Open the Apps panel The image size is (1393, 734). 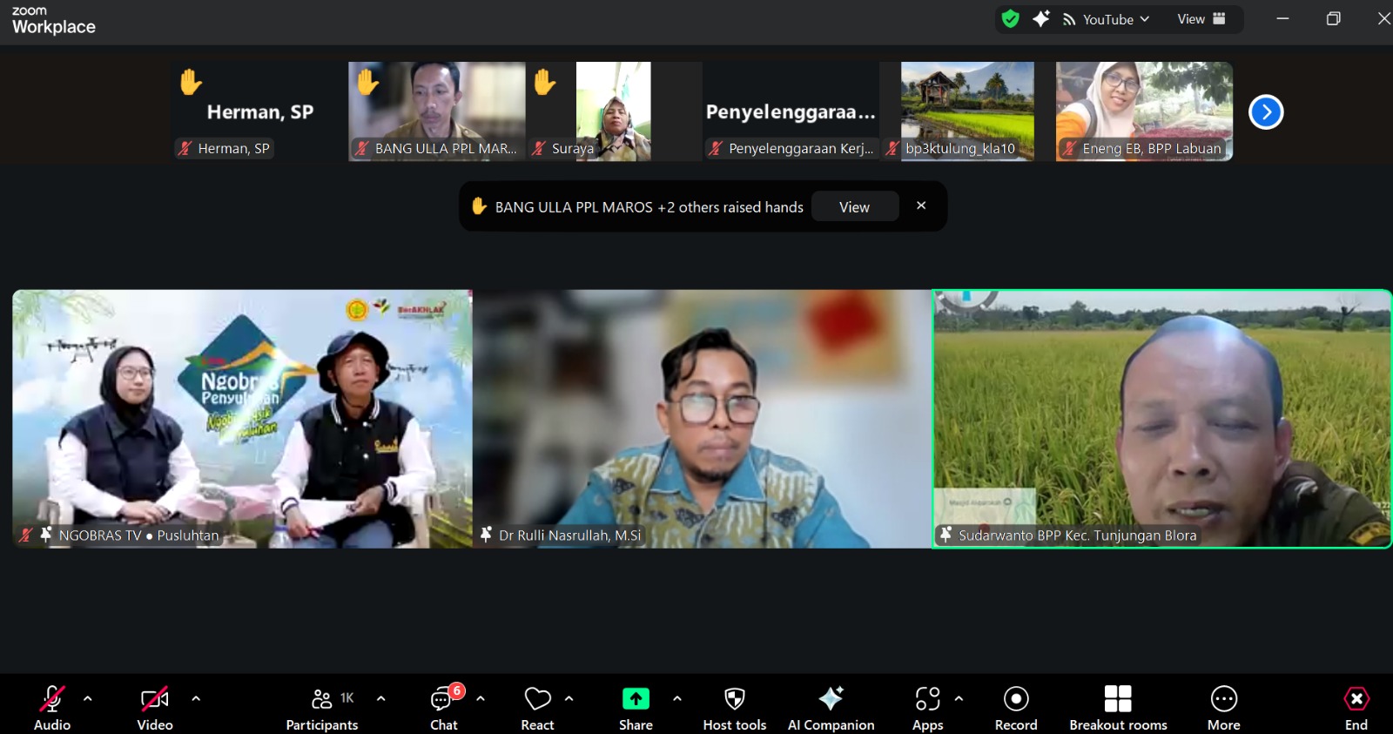pos(928,707)
